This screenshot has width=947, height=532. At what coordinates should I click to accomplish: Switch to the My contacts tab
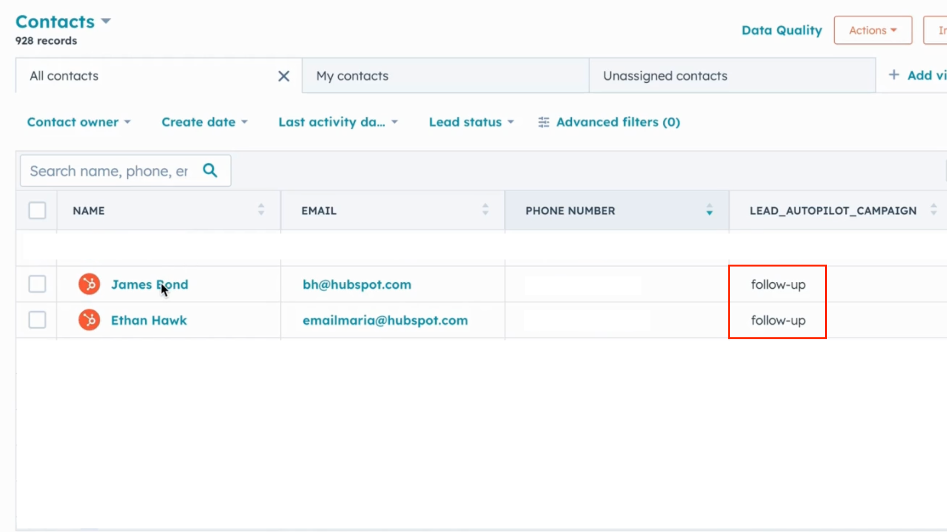click(352, 76)
